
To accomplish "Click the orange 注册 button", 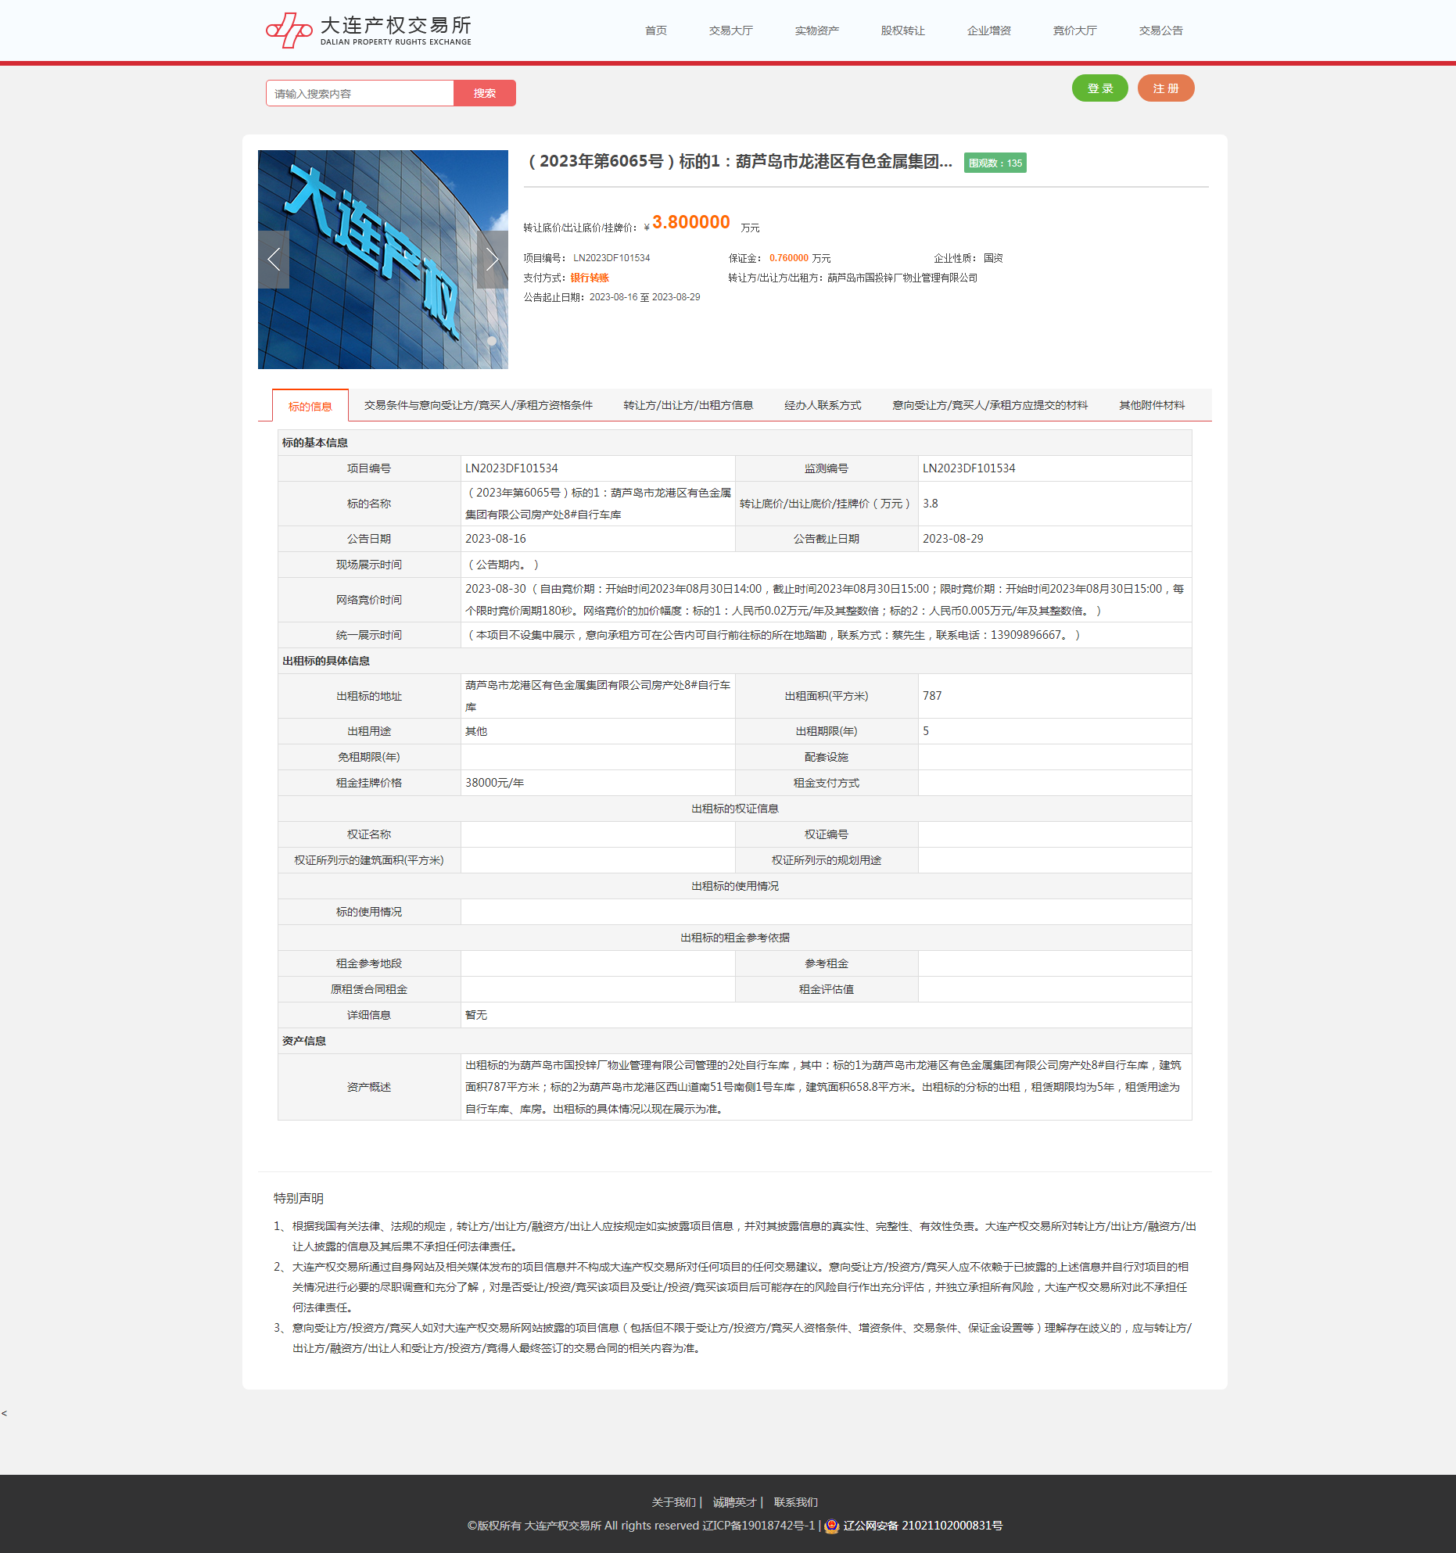I will click(1166, 88).
